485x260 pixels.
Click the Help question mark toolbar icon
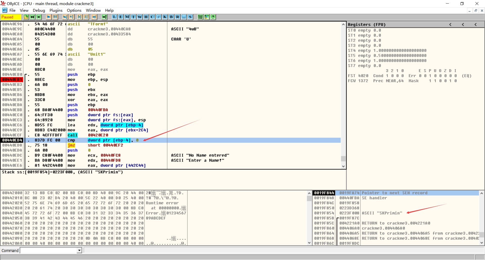(213, 17)
